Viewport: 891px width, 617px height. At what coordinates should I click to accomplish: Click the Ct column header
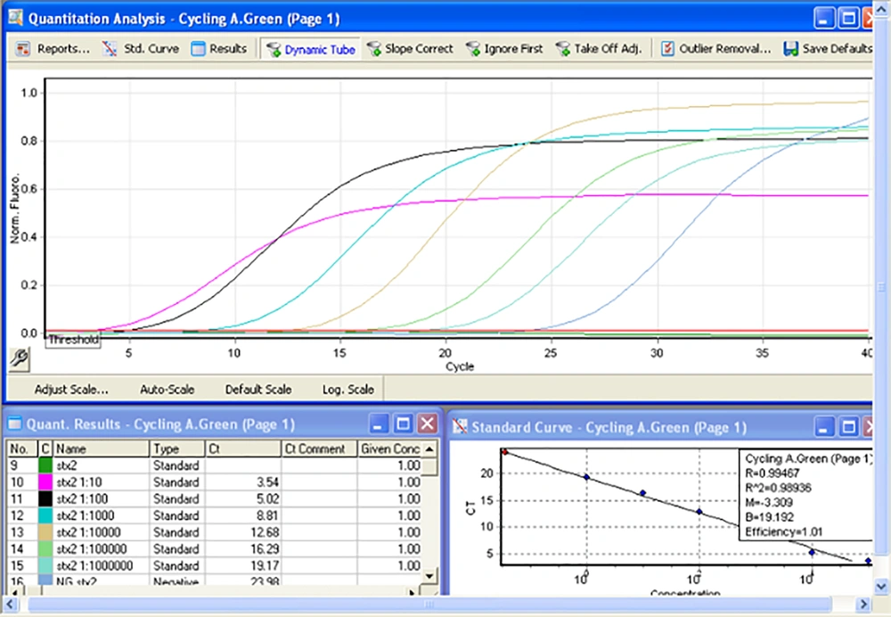(x=242, y=448)
